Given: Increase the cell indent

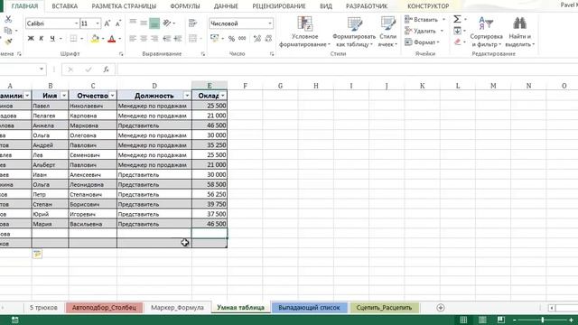Looking at the screenshot, I should pyautogui.click(x=178, y=38).
